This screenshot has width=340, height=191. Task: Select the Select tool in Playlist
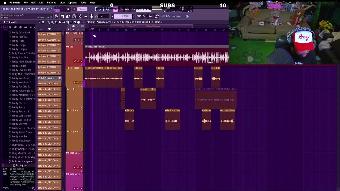71,22
